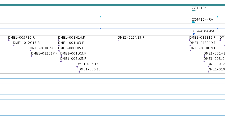Click the purple marker under DME1-009P16.R
225x122 pixels.
click(9, 40)
